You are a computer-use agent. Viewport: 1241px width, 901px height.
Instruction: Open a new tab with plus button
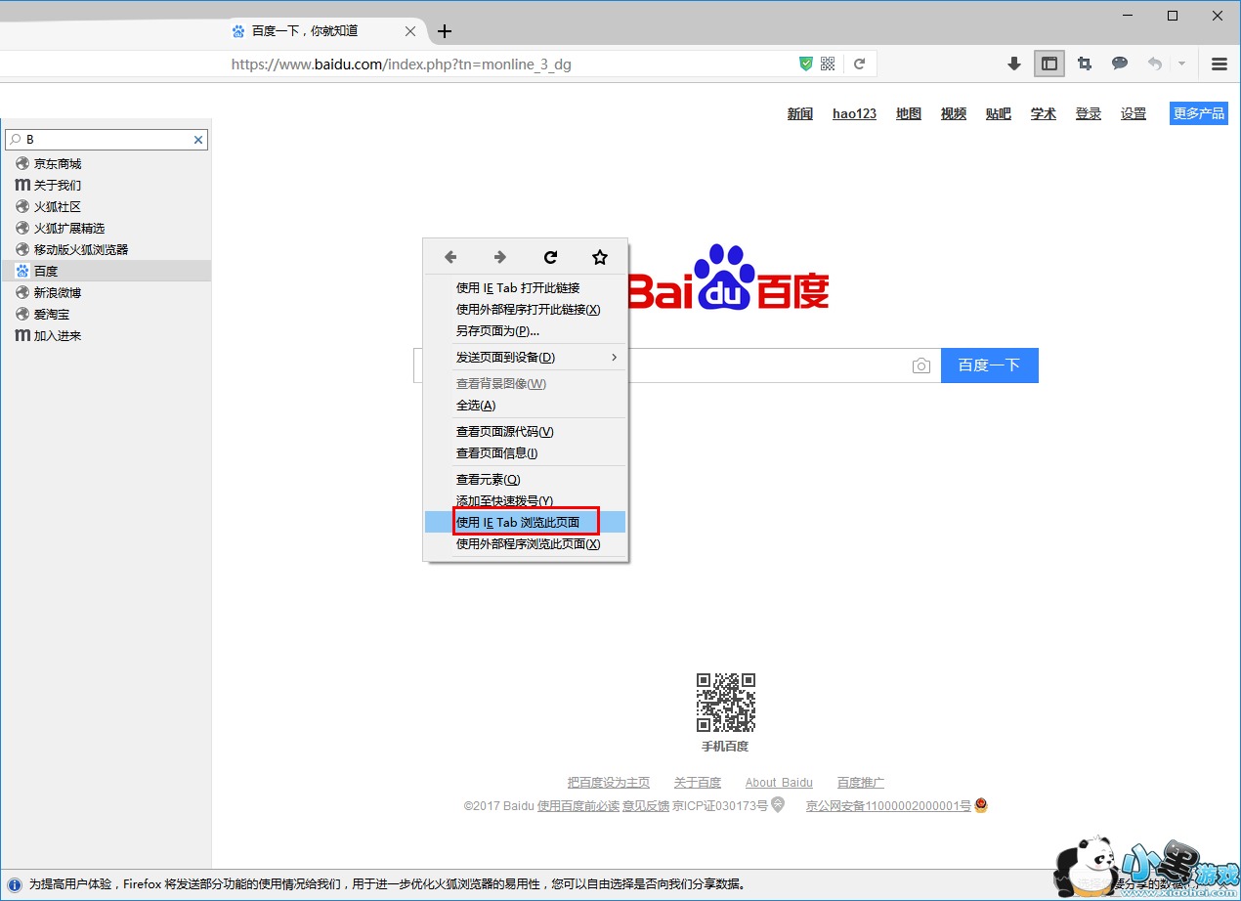[x=445, y=31]
